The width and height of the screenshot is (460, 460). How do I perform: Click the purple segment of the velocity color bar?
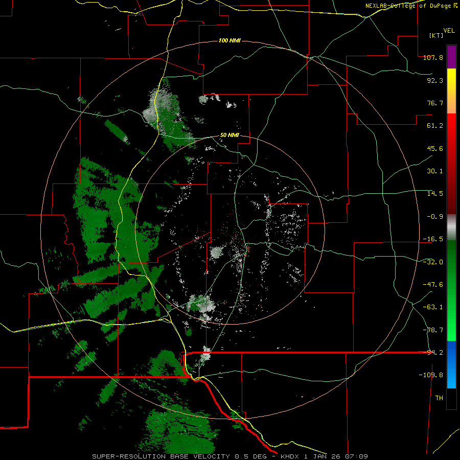coord(451,57)
